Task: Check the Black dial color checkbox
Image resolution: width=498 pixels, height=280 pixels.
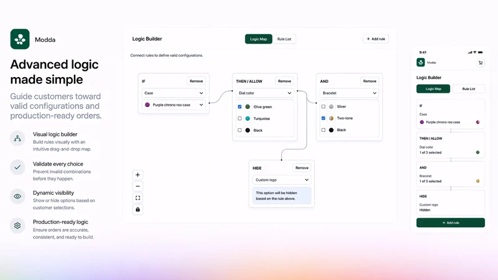Action: point(240,130)
